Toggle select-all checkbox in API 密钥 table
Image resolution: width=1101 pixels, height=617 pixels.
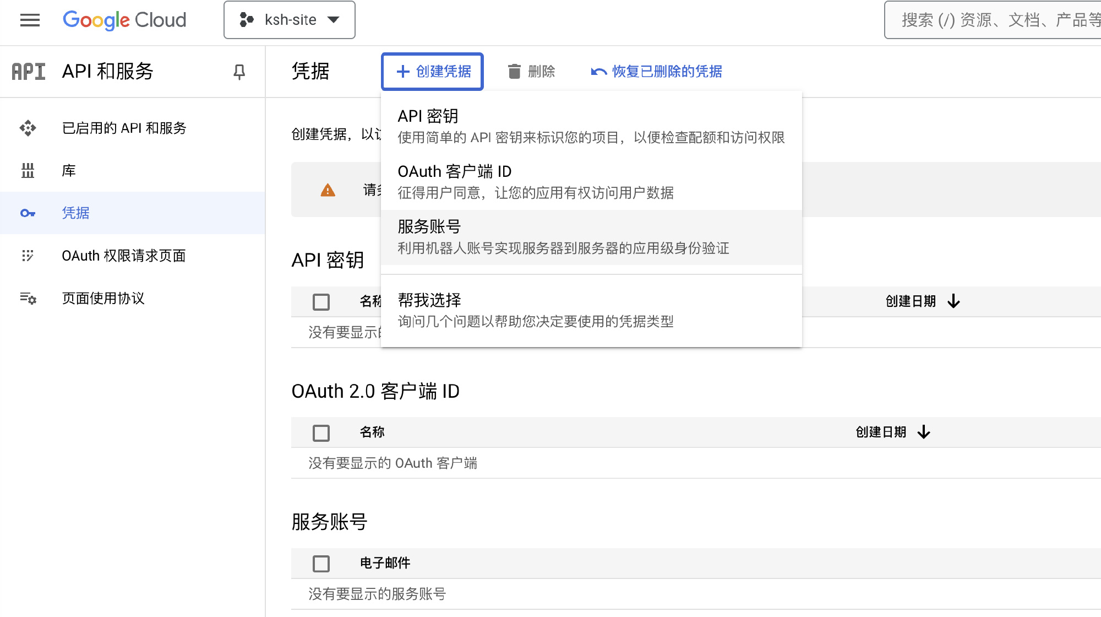click(x=321, y=302)
